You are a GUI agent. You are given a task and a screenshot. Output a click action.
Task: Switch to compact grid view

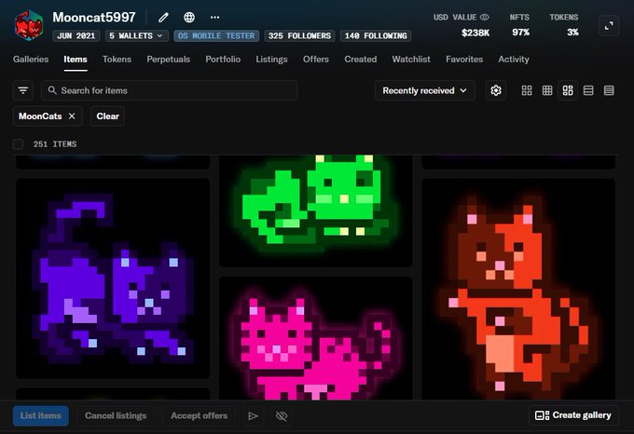coord(547,90)
